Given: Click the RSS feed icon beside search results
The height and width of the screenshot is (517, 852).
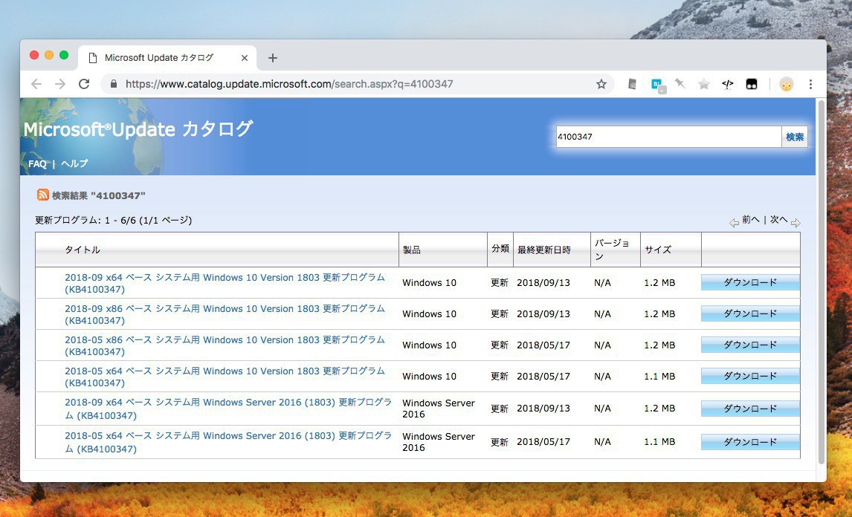Looking at the screenshot, I should point(43,195).
